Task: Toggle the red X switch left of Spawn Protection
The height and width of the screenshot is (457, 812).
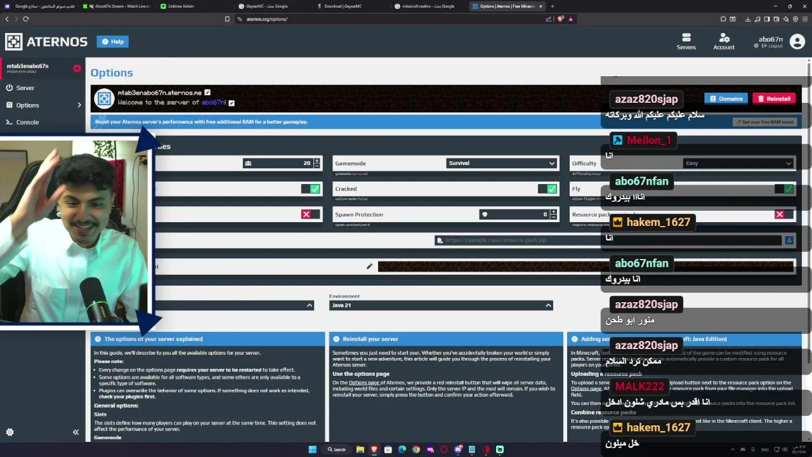Action: click(311, 215)
